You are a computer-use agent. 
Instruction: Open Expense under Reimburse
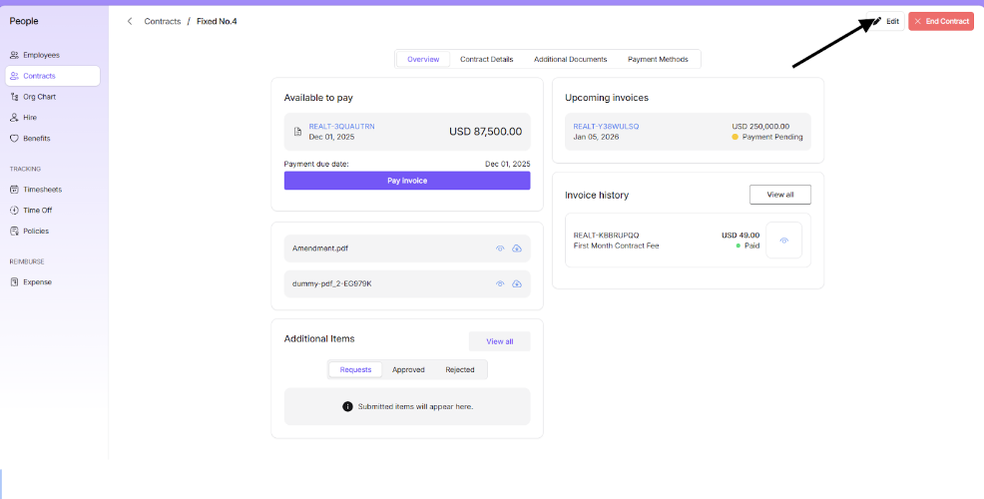click(x=37, y=282)
